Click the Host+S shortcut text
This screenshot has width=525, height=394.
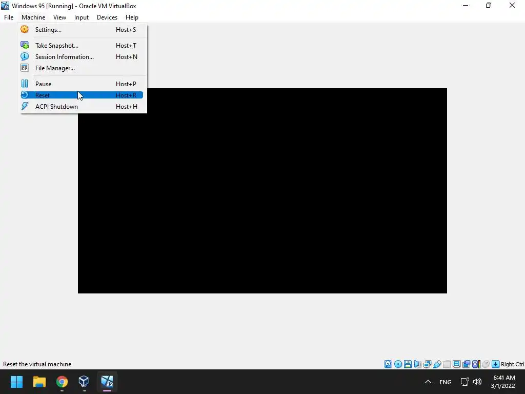(x=126, y=29)
